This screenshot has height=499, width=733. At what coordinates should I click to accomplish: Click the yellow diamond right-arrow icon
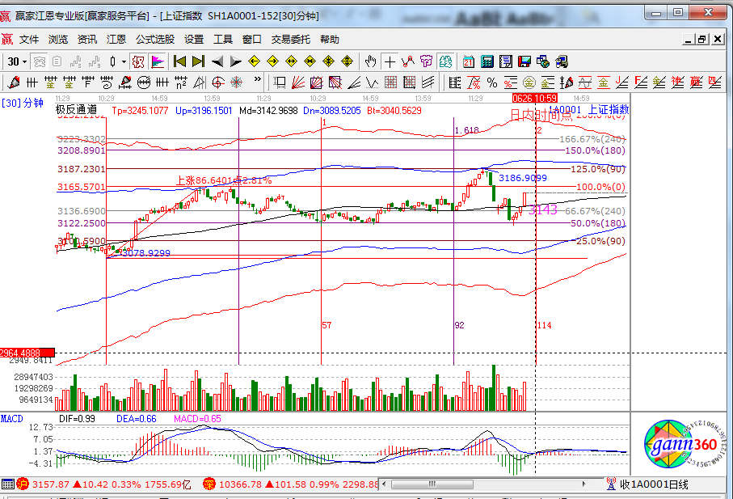pos(273,61)
